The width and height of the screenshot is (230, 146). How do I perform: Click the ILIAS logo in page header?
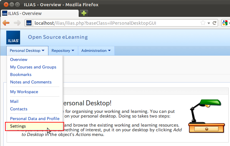click(13, 38)
